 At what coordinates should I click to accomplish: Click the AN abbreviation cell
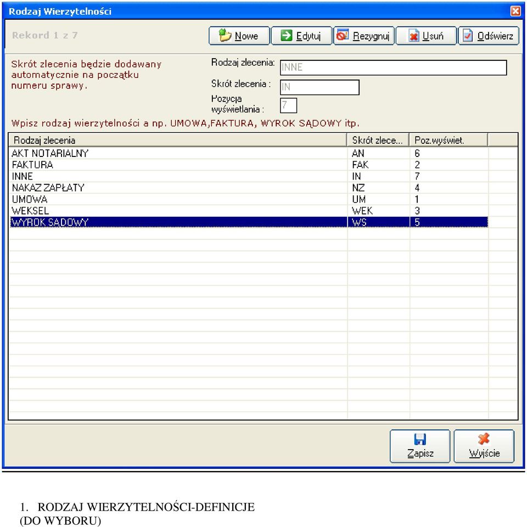click(x=378, y=153)
